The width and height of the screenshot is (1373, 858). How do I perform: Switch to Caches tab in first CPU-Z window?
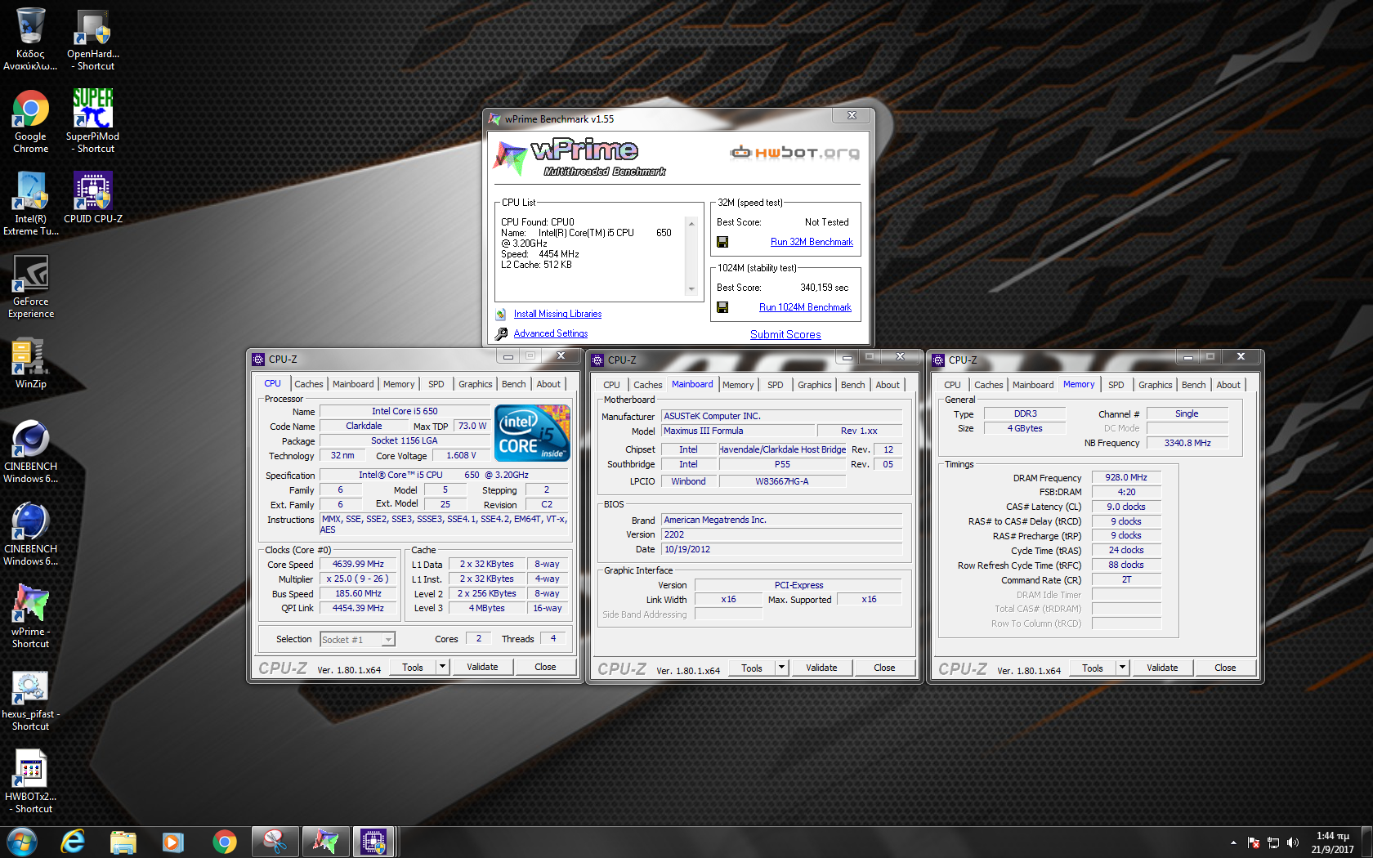[309, 384]
